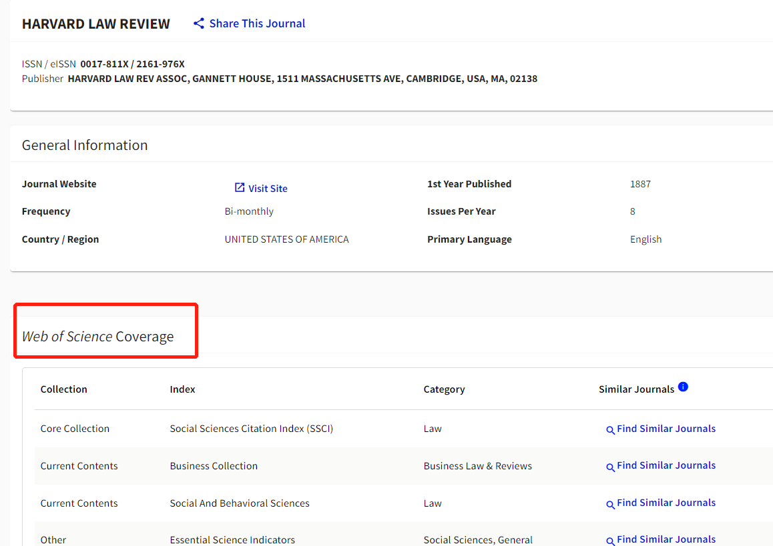Click the Issues Per Year label
The height and width of the screenshot is (546, 773).
(461, 211)
